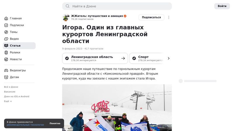234x131 pixels.
Task: Select the Ролики sidebar item
Action: 19,53
